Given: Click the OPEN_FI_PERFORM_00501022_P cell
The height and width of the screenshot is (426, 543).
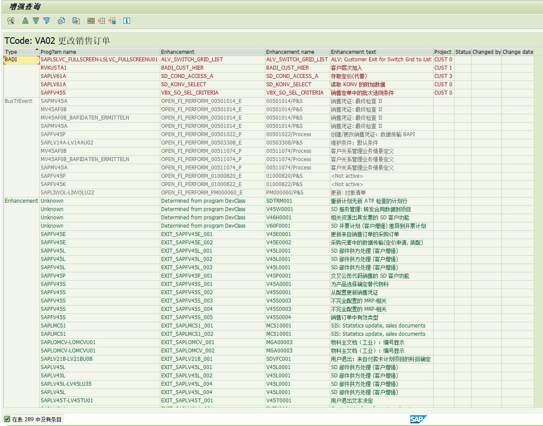Looking at the screenshot, I should pos(212,134).
